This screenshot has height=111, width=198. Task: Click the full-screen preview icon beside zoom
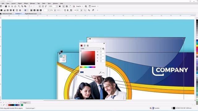coord(60,6)
